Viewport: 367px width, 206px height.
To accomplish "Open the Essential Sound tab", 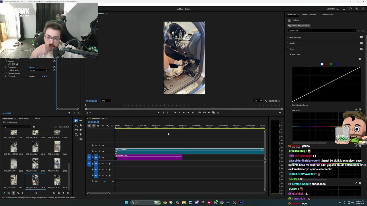I will 327,14.
